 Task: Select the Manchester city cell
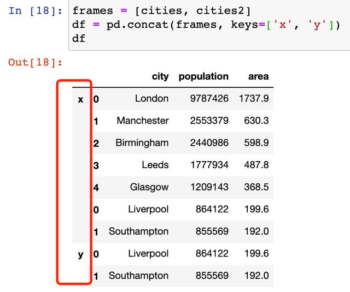[x=143, y=121]
